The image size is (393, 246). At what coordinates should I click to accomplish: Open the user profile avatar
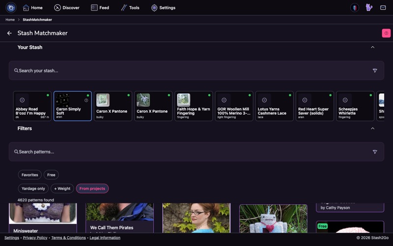pyautogui.click(x=354, y=8)
